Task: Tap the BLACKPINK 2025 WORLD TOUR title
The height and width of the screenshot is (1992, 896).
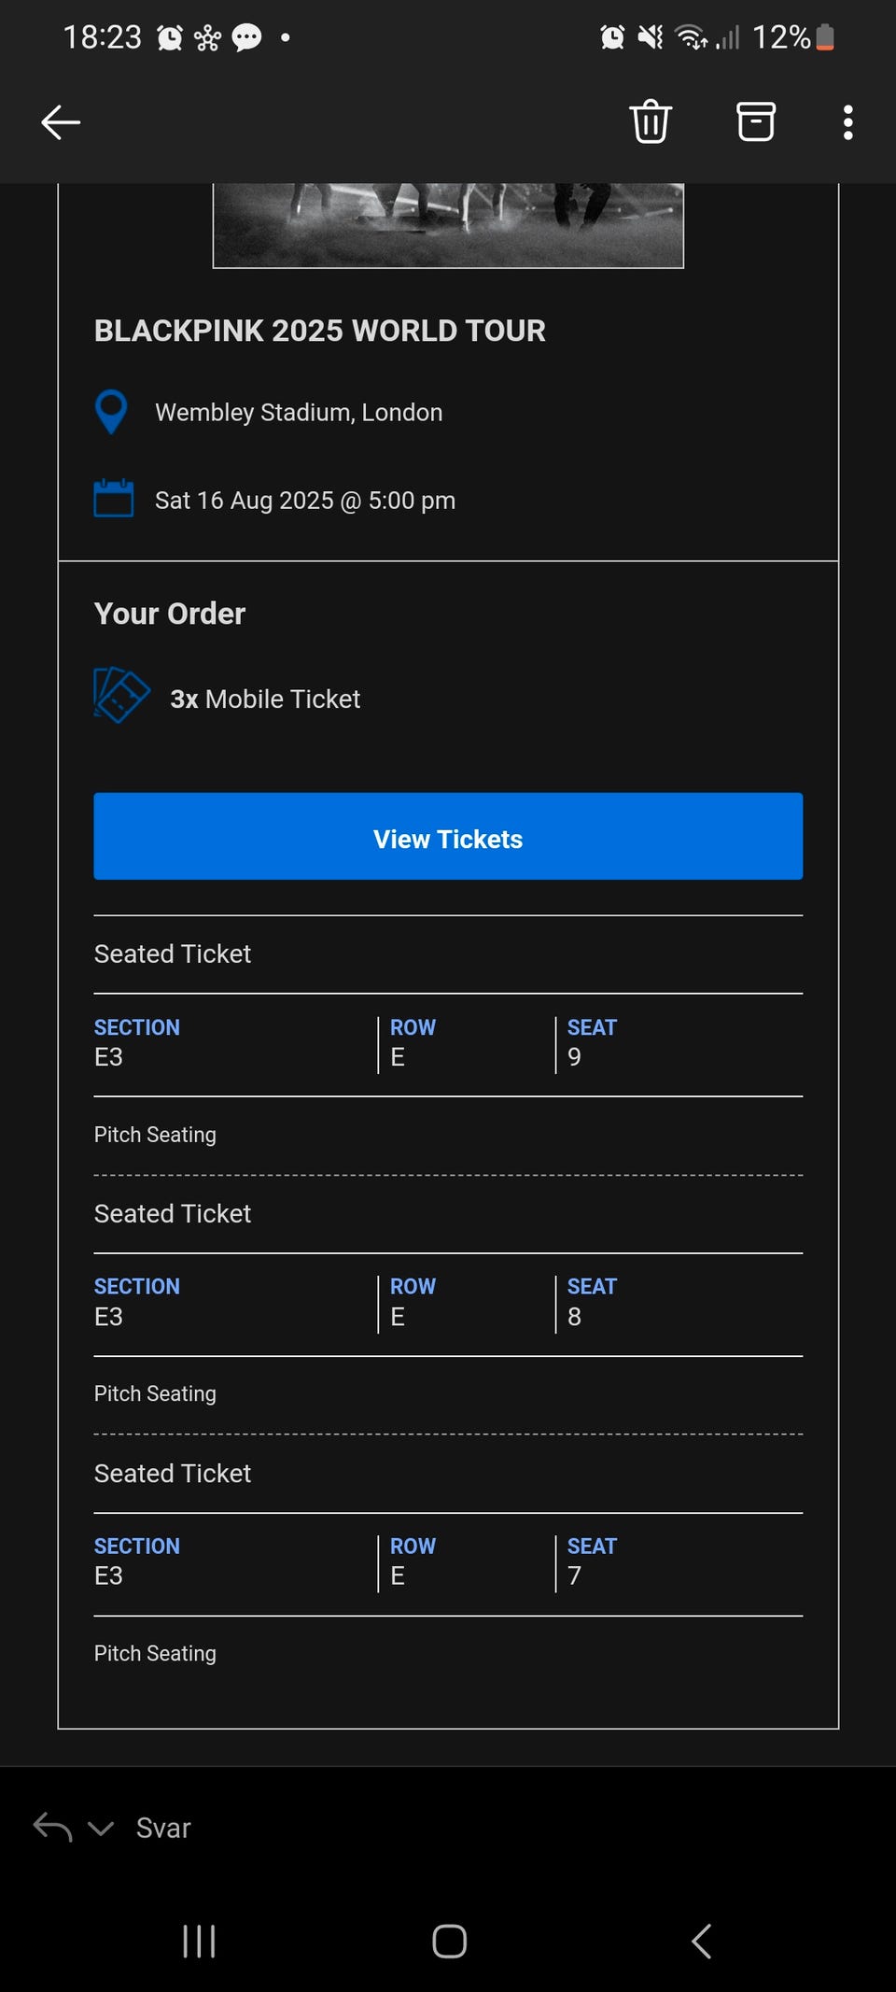Action: pyautogui.click(x=319, y=331)
